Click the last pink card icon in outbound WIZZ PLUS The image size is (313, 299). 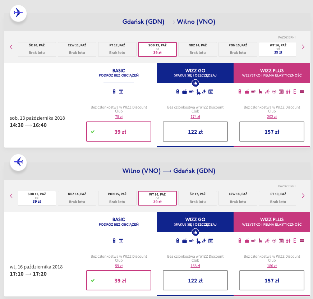tap(302, 92)
